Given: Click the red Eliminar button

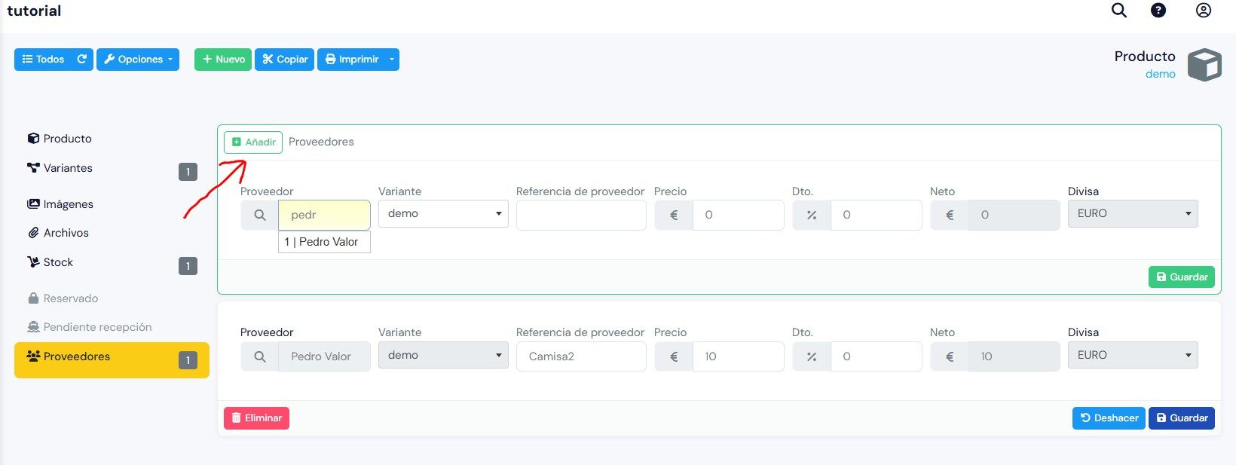Looking at the screenshot, I should coord(256,418).
